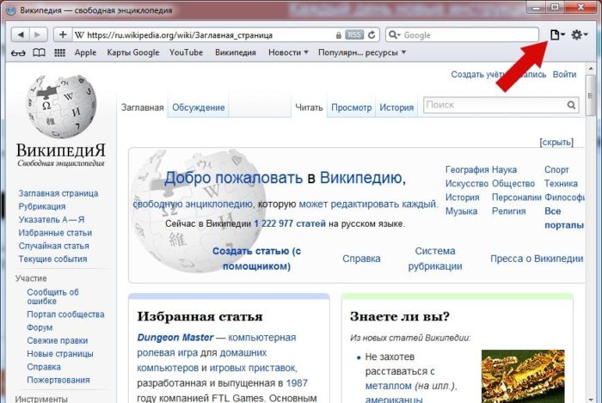Click the gold artifact thumbnail image
Viewport: 602px width, 403px height.
click(523, 376)
